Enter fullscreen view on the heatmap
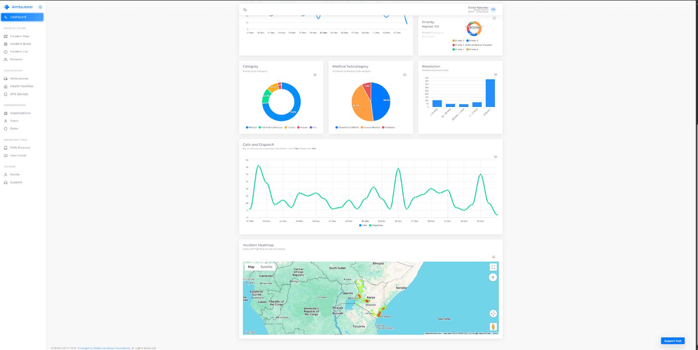Image resolution: width=698 pixels, height=350 pixels. 493,267
